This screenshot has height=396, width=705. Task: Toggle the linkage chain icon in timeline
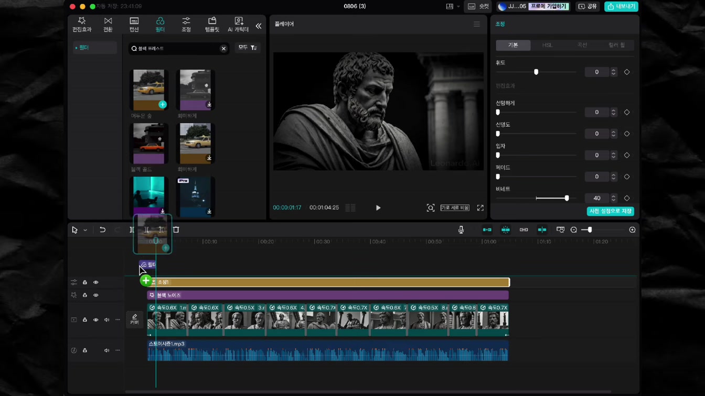coord(524,230)
